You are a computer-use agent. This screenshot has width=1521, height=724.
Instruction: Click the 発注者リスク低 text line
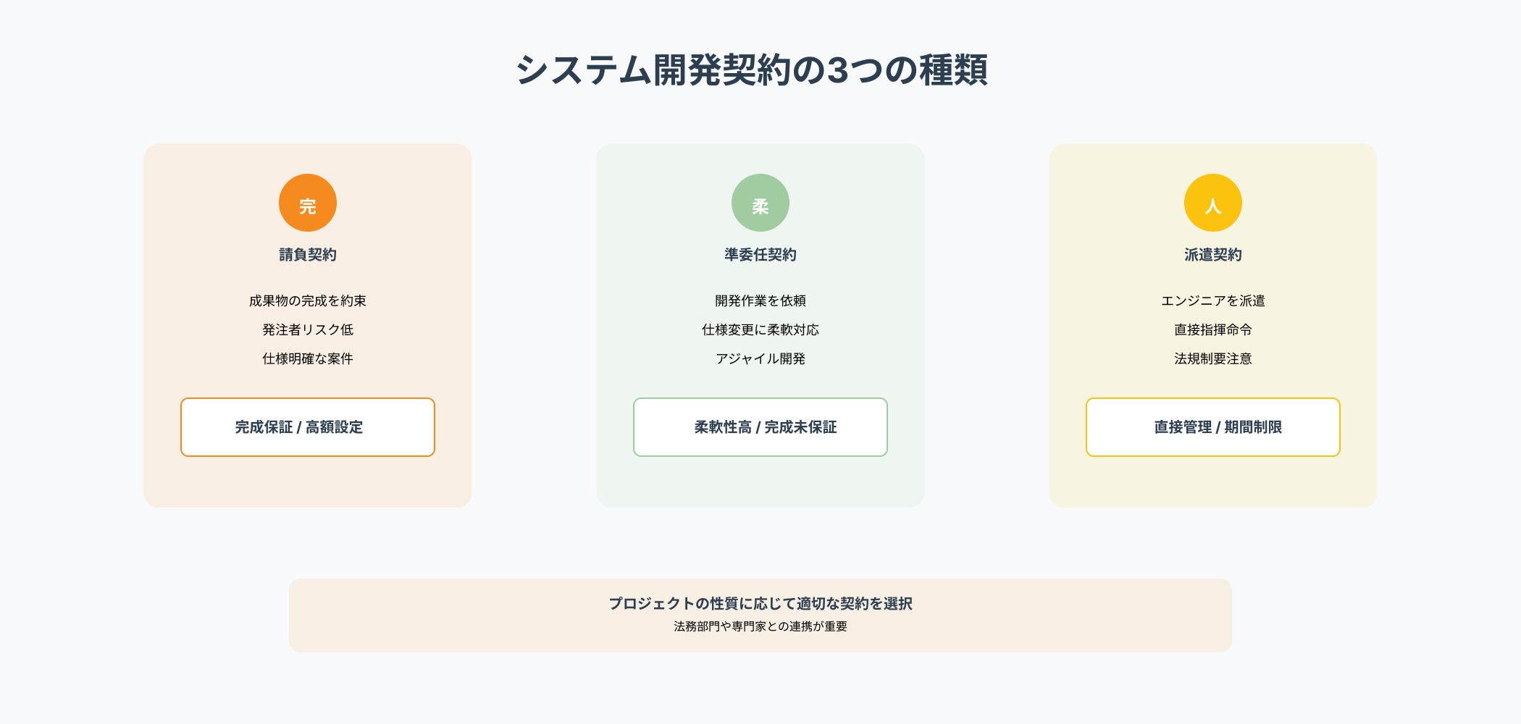point(308,329)
